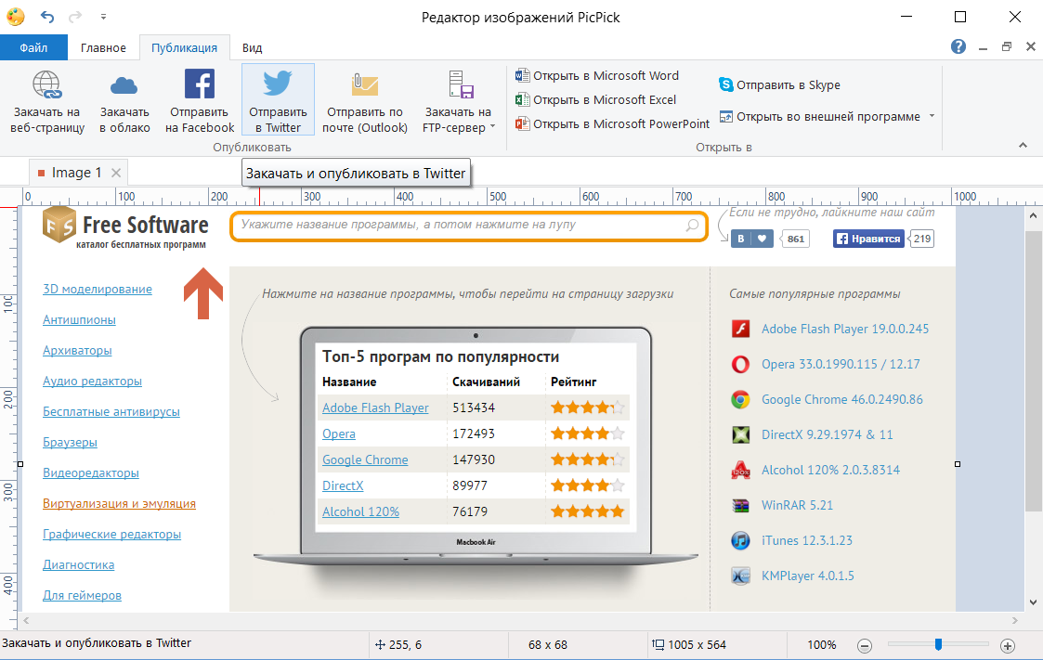Image resolution: width=1043 pixels, height=660 pixels.
Task: Click the zoom out minus button
Action: (x=864, y=645)
